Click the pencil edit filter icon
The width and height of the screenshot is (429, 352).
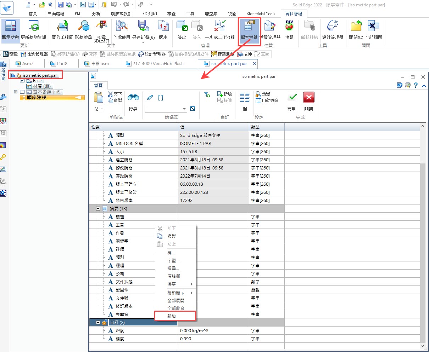(x=150, y=98)
